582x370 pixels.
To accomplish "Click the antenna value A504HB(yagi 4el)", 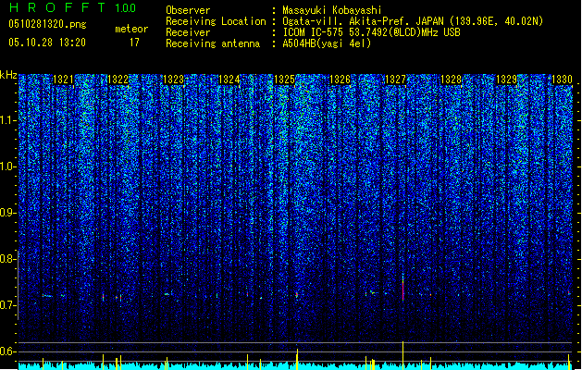I will (327, 43).
